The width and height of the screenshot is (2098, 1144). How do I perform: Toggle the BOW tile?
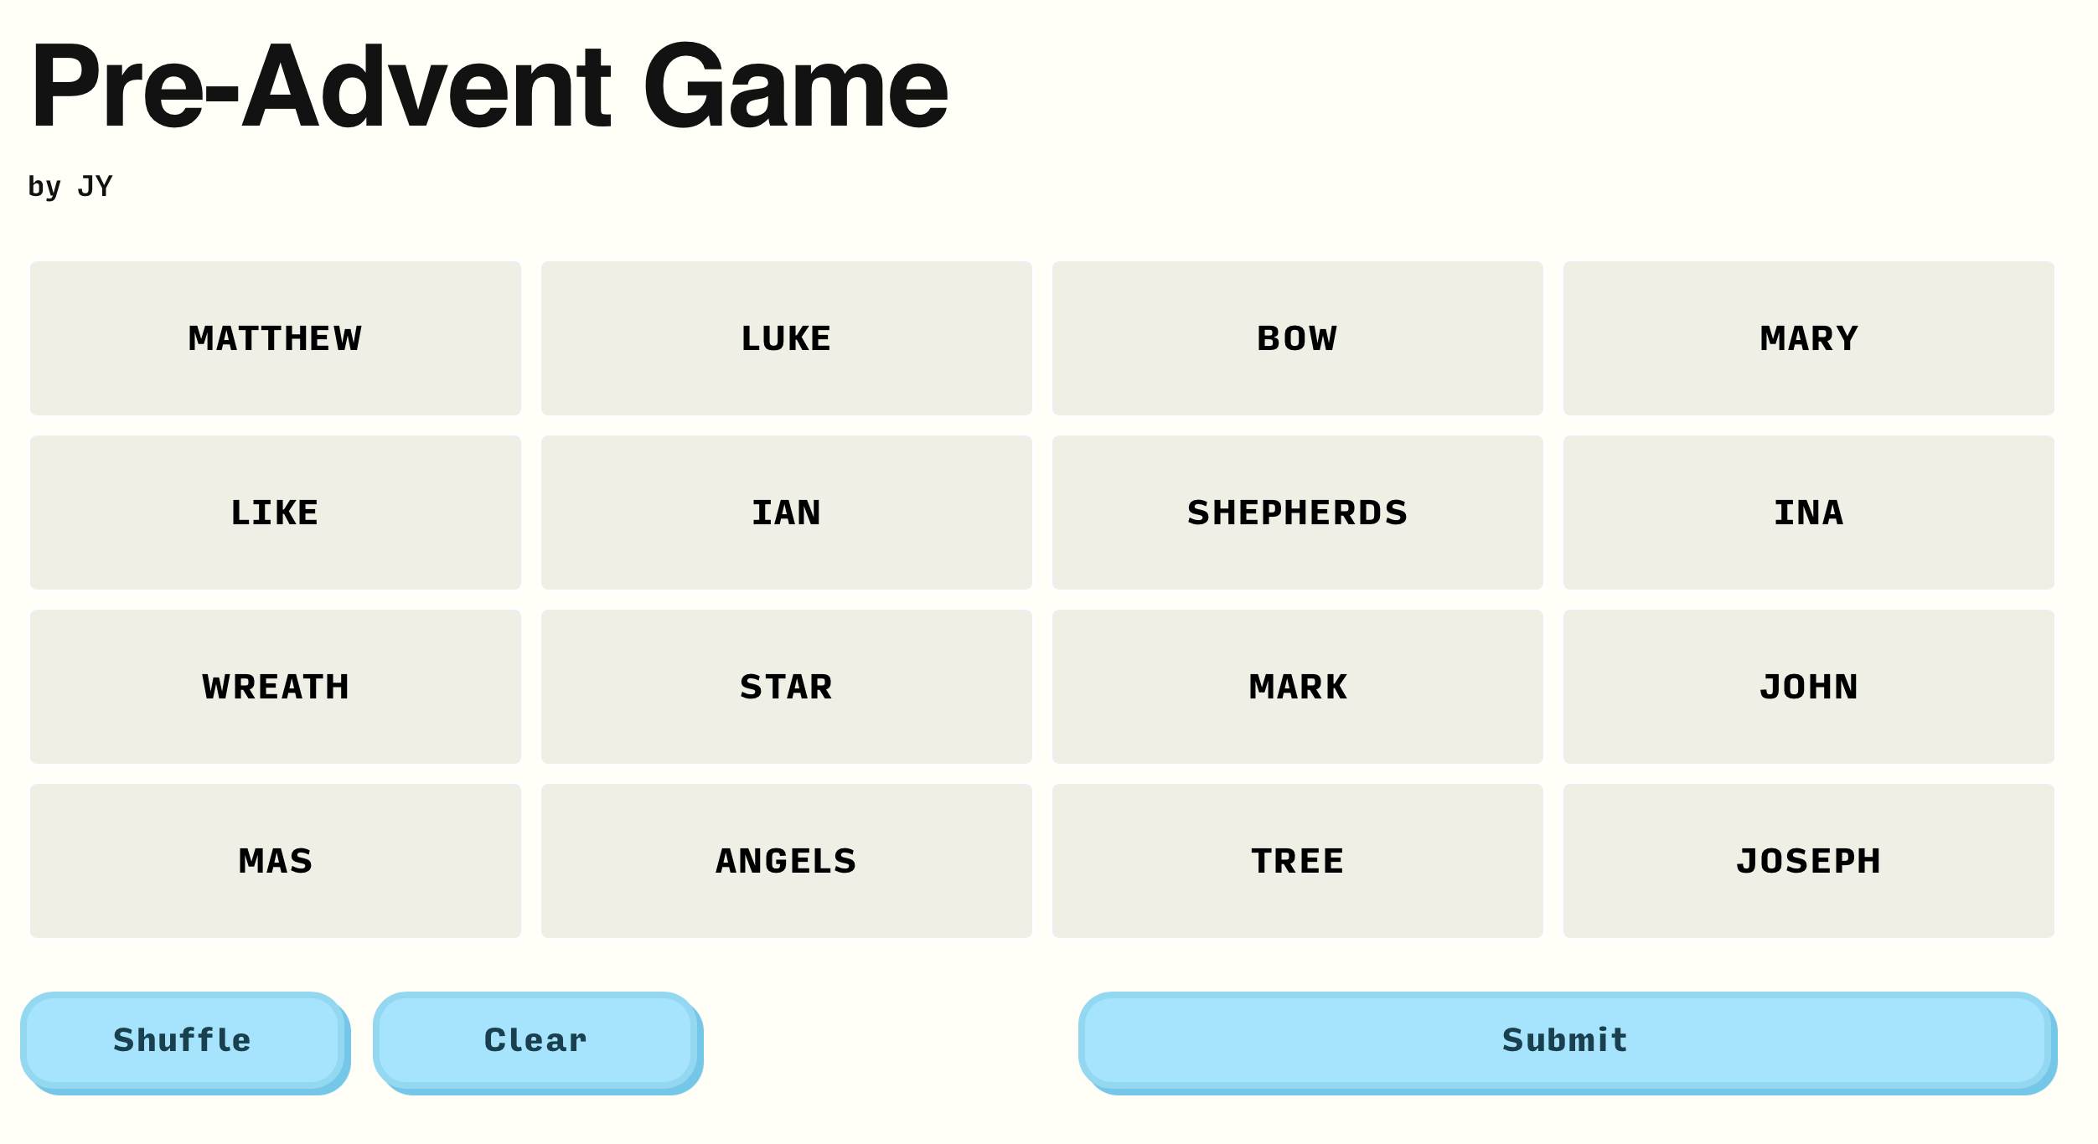tap(1297, 338)
